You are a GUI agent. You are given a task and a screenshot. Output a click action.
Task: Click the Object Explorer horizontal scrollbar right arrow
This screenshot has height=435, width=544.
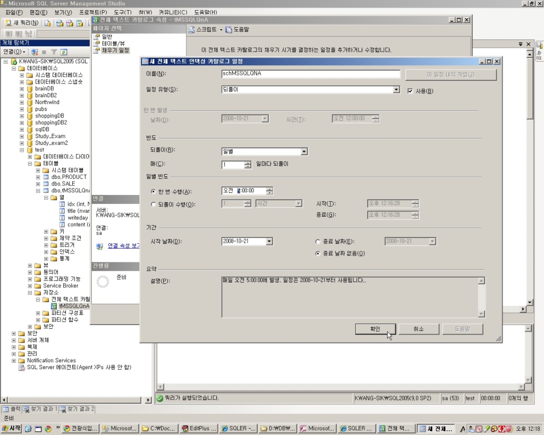click(x=148, y=400)
